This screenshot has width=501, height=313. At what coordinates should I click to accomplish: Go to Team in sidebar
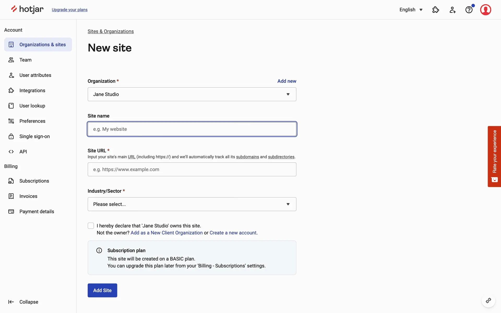[25, 60]
